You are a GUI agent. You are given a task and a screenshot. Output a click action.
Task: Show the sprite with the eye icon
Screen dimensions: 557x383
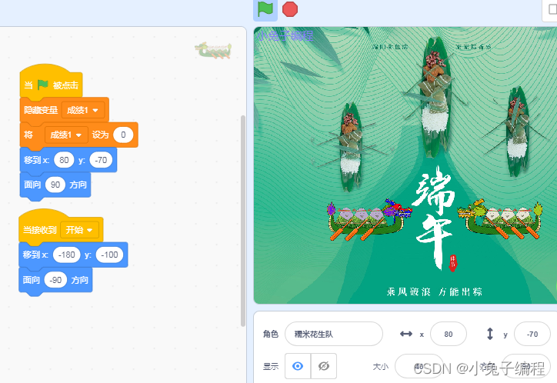298,366
